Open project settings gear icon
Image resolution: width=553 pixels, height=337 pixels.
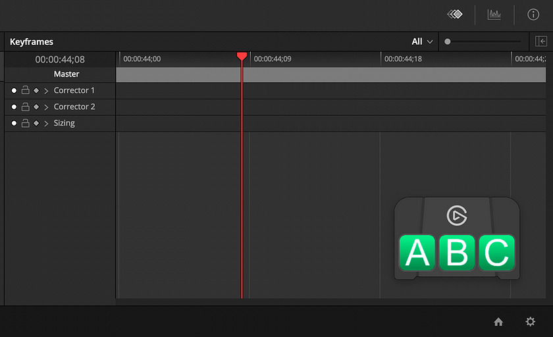click(530, 321)
